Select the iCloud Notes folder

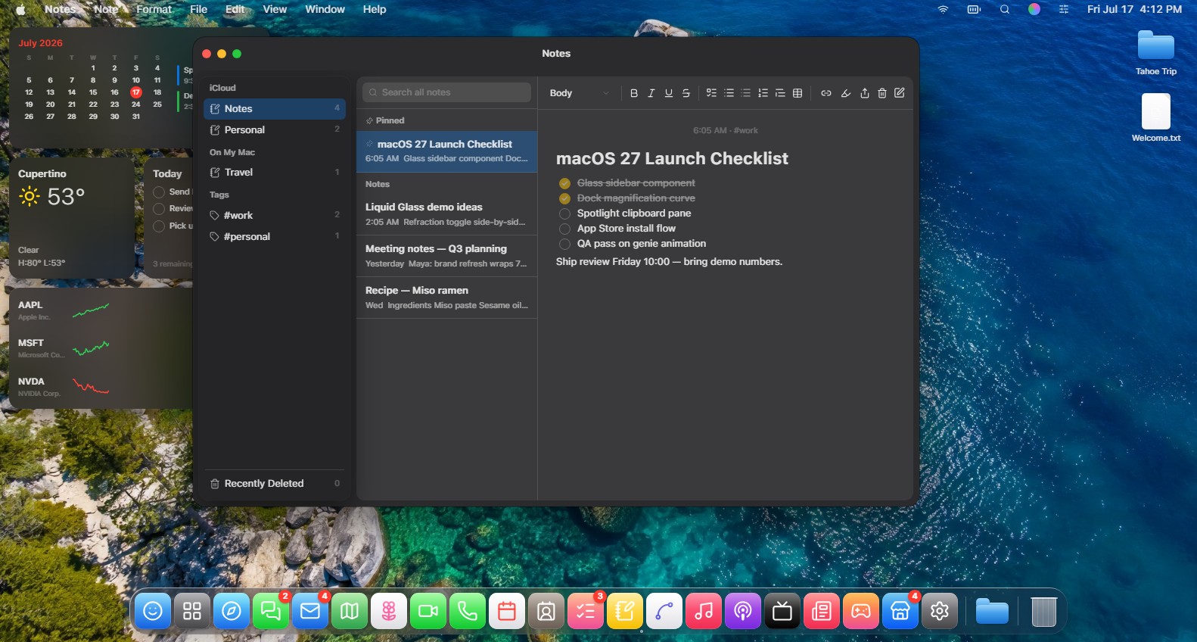[x=275, y=109]
